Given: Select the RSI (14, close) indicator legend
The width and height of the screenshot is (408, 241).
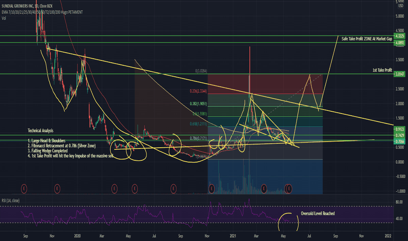Looking at the screenshot, I should pyautogui.click(x=11, y=200).
